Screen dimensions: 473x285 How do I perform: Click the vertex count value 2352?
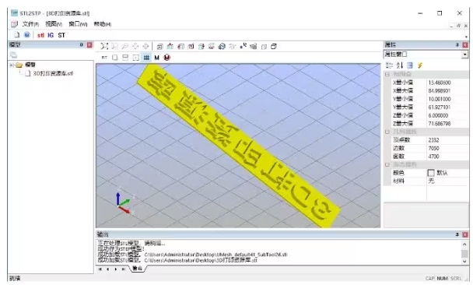[433, 140]
